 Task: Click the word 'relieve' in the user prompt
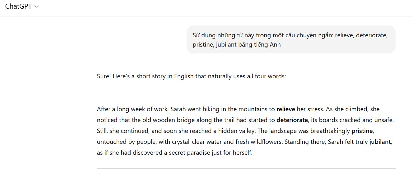(x=344, y=35)
